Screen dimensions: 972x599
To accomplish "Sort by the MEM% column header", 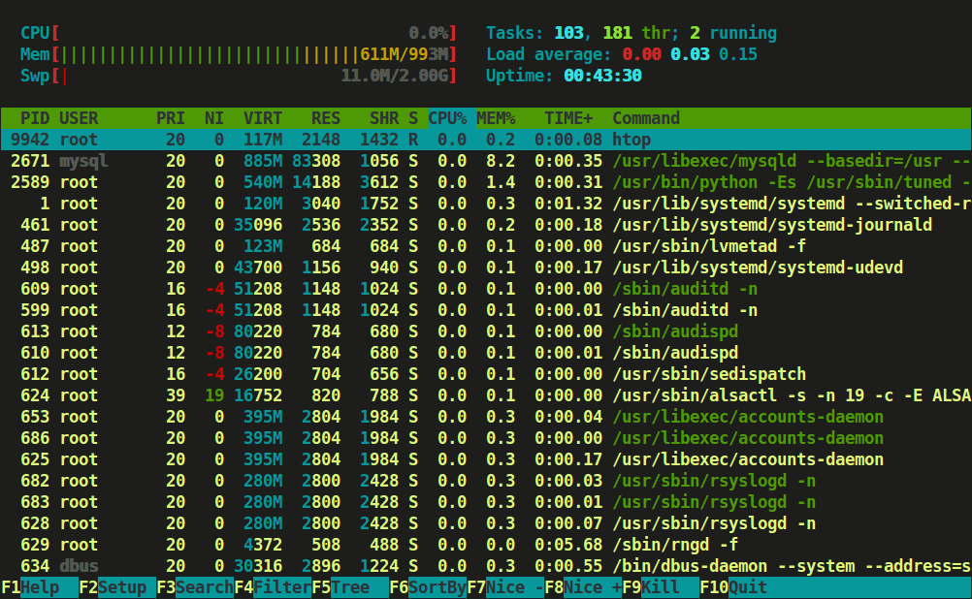I will click(x=496, y=118).
